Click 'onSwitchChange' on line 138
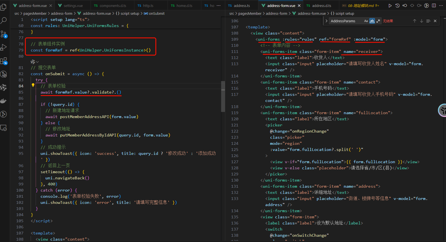The height and width of the screenshot is (242, 446). 309,235
